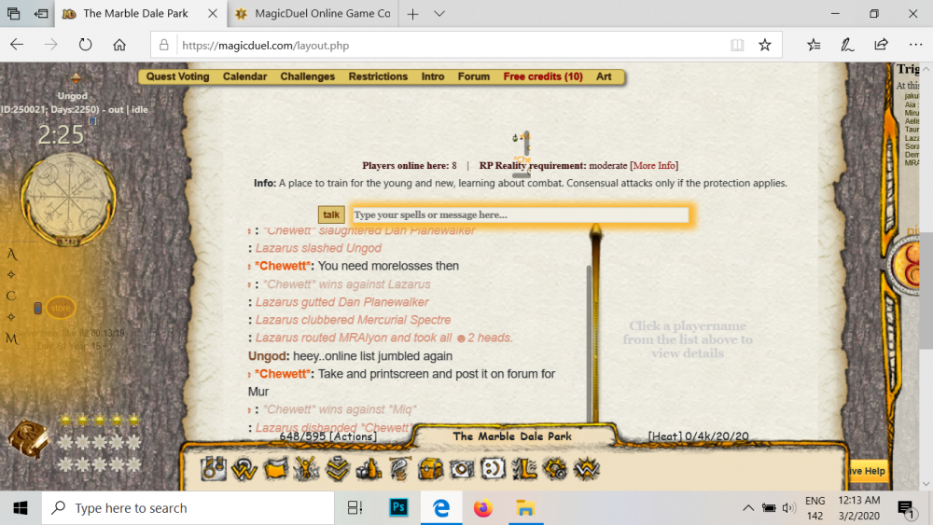Open the stacked chevrons icon in bottom toolbar
Viewport: 933px width, 525px height.
coord(338,469)
